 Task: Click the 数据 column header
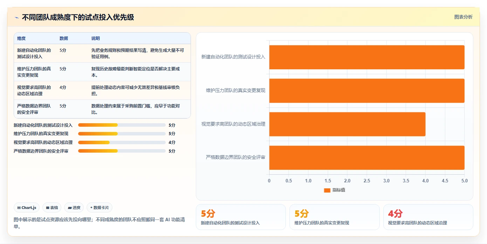coord(64,39)
